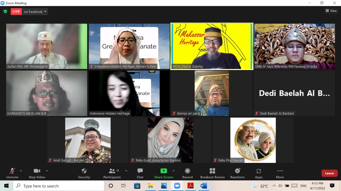Open the Participants panel
341x191 pixels.
click(x=112, y=173)
